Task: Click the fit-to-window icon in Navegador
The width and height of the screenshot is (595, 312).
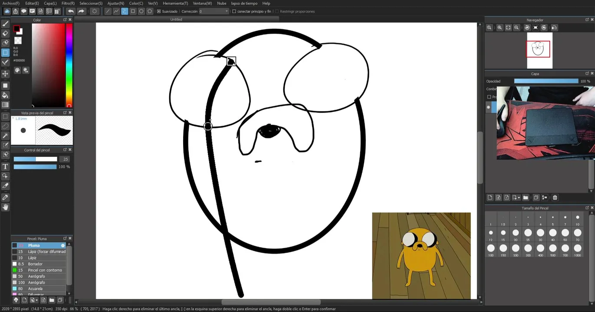Action: (508, 27)
